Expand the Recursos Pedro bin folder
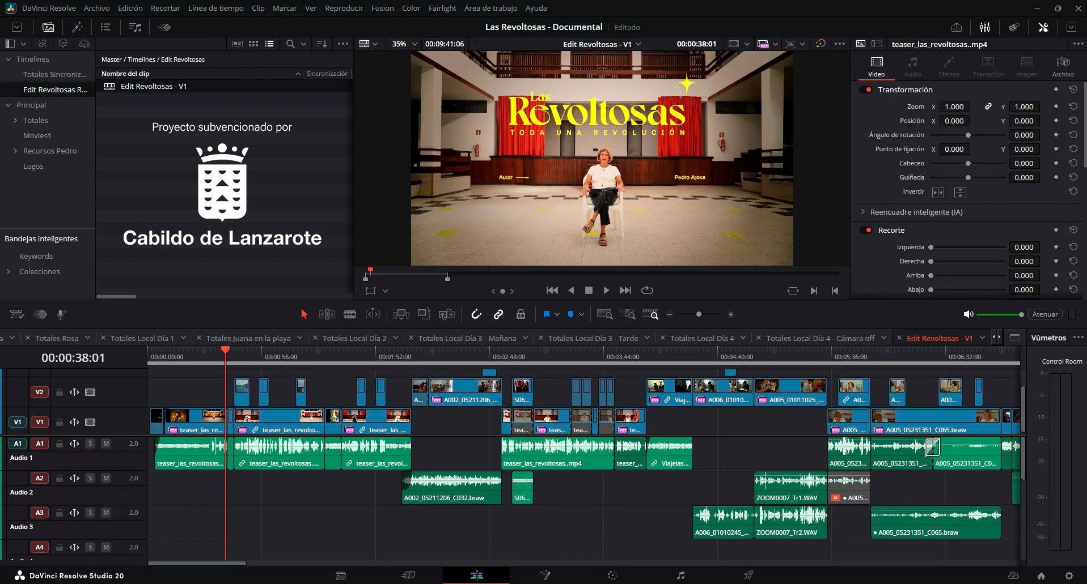Image resolution: width=1087 pixels, height=584 pixels. (15, 151)
